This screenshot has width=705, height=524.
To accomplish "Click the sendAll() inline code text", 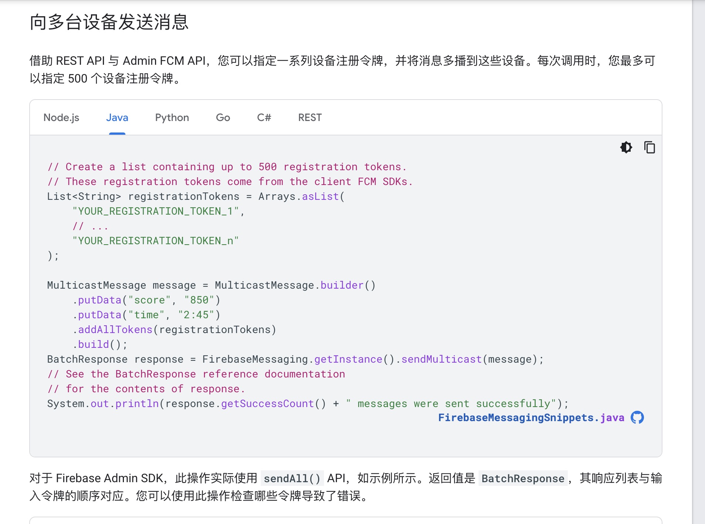I will pos(292,478).
